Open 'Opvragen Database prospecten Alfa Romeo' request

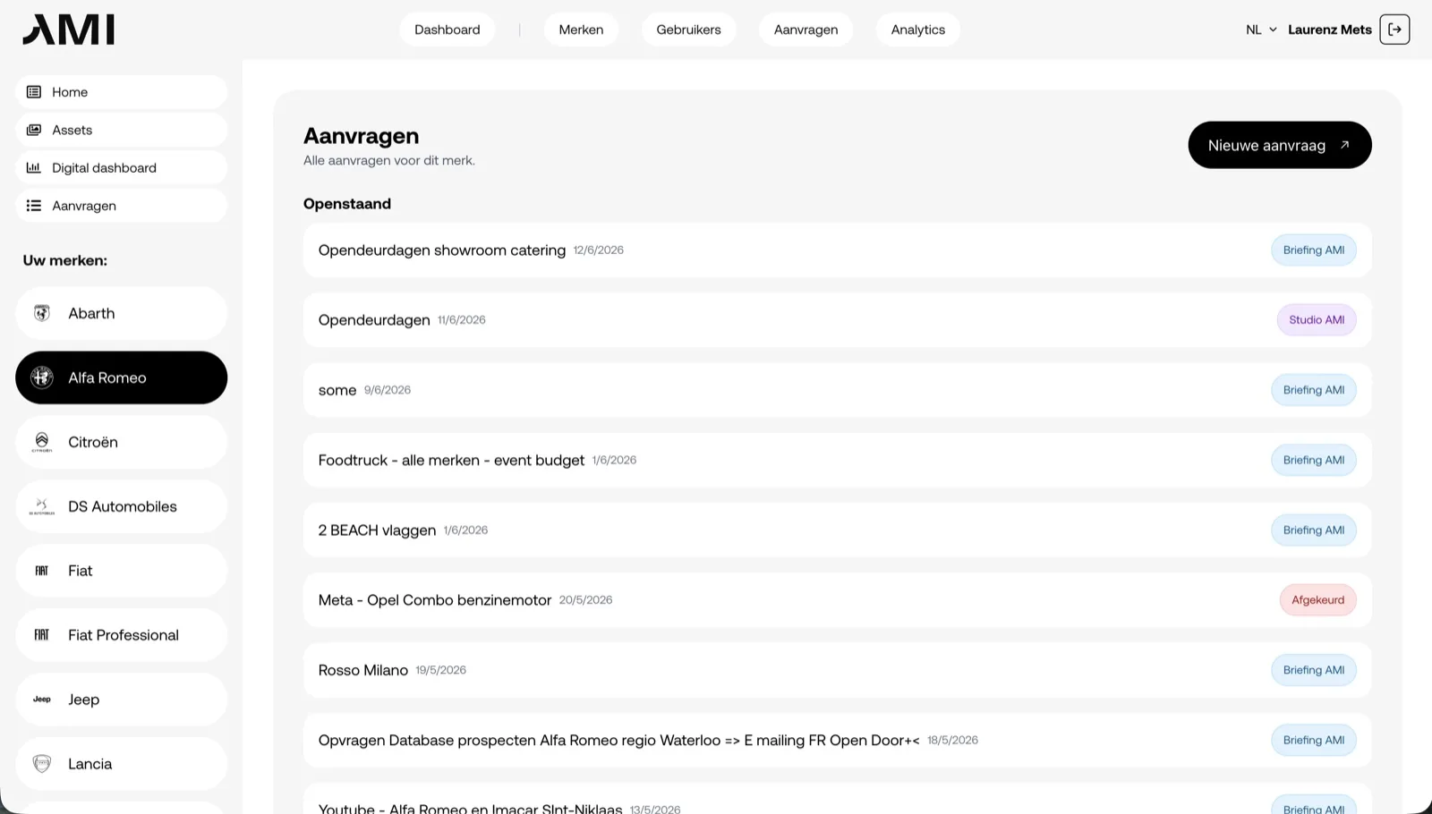pos(837,740)
